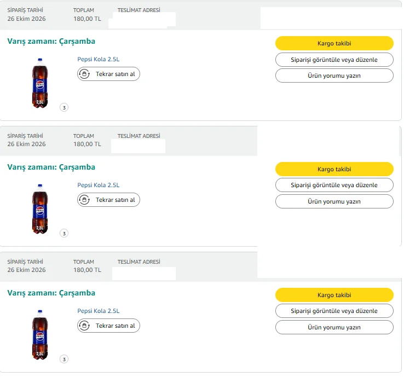Track cargo for the first order
404x377 pixels.
point(334,43)
